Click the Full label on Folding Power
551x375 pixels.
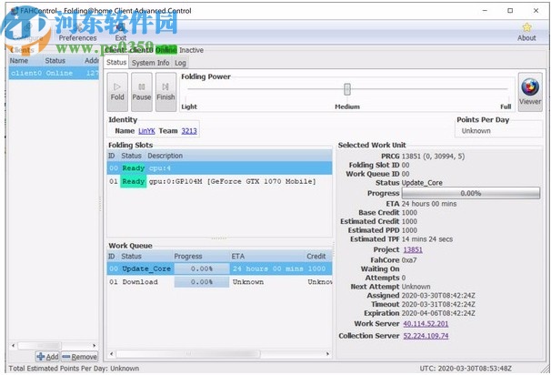[506, 106]
